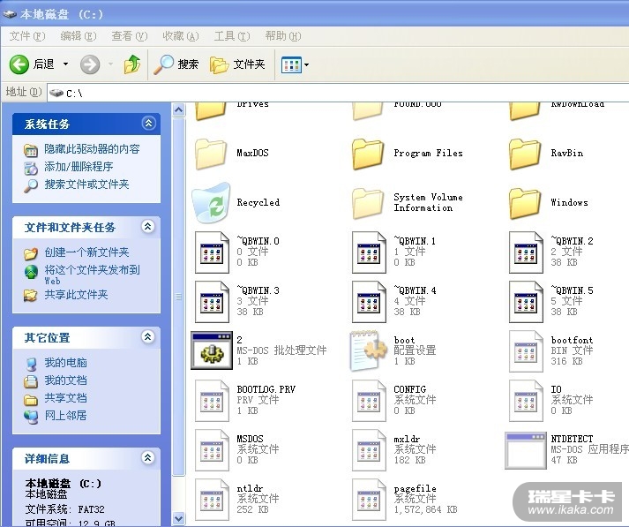This screenshot has height=527, width=629.
Task: Select the Program Files folder icon
Action: (368, 154)
